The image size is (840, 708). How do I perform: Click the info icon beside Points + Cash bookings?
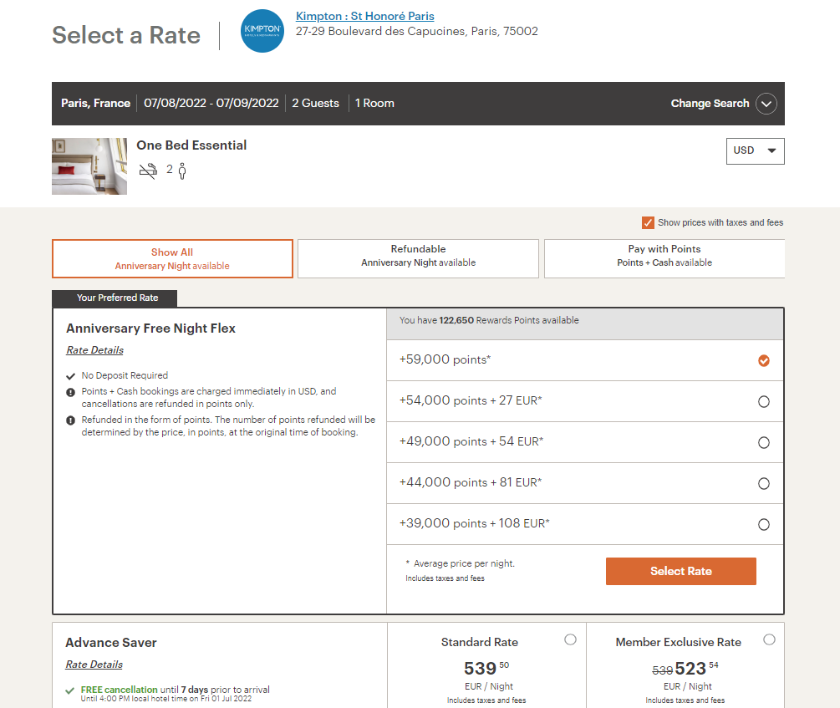[70, 392]
